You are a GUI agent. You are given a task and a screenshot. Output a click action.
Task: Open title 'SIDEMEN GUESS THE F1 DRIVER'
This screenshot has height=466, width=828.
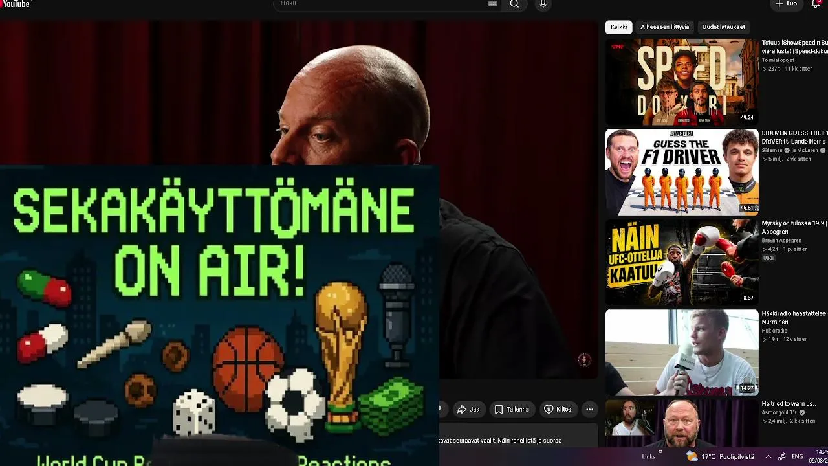pos(794,137)
